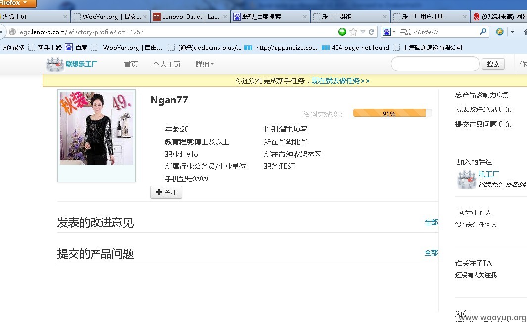
Task: Click the 搜索 button
Action: tap(493, 64)
